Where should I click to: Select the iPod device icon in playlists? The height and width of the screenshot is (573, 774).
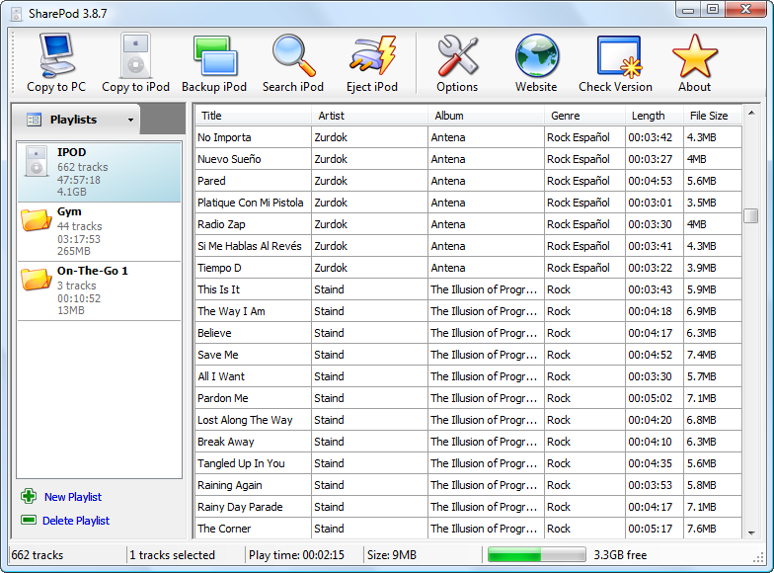click(x=36, y=161)
